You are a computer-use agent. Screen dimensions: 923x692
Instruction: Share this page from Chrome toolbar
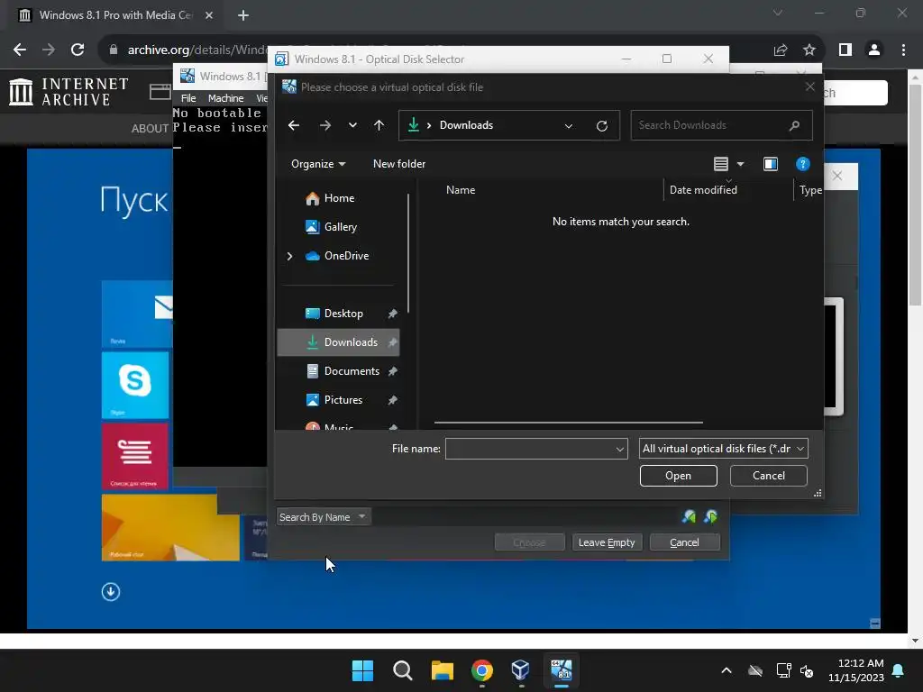[781, 50]
